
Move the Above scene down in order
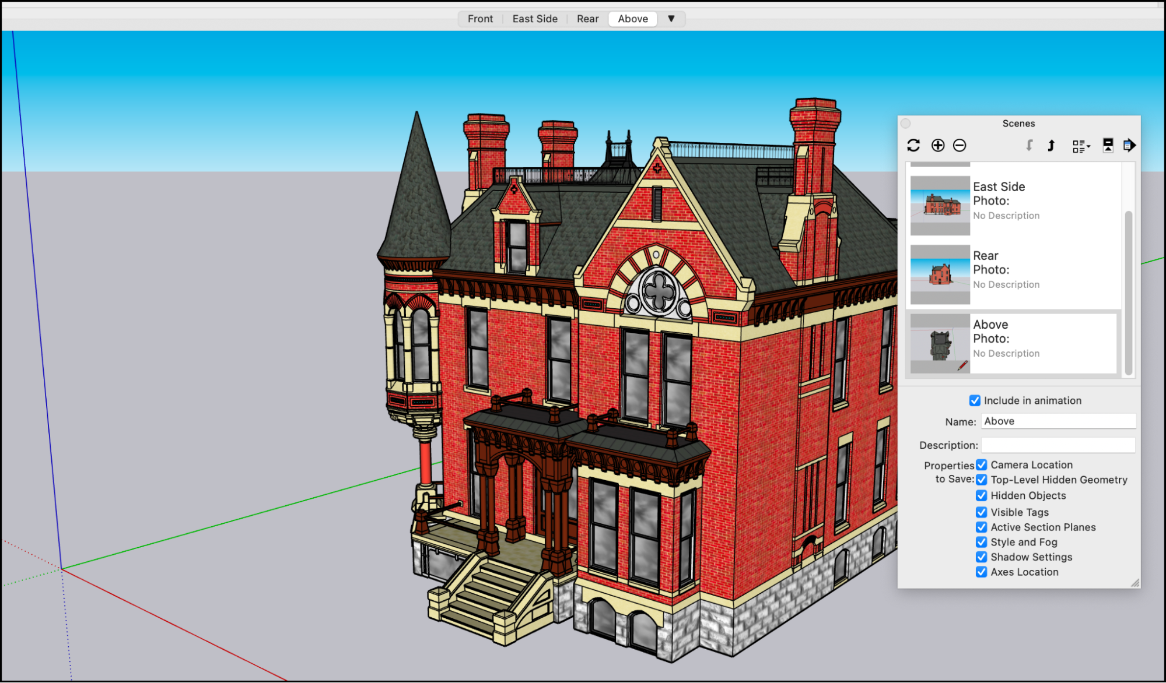tap(1029, 145)
